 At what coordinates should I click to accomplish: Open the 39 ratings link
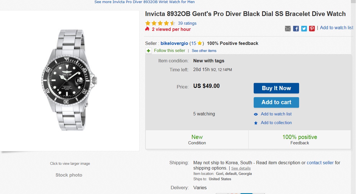click(x=187, y=23)
